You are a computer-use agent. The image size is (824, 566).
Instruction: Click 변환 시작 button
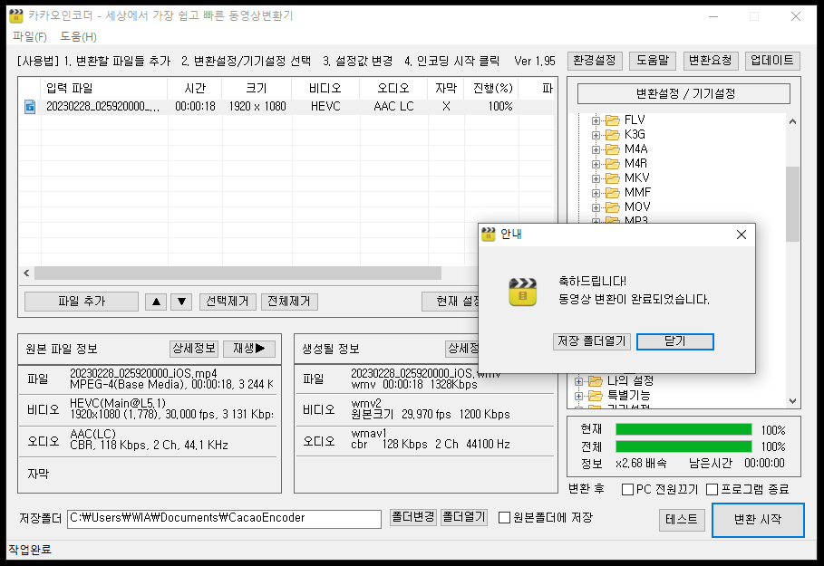pos(758,520)
